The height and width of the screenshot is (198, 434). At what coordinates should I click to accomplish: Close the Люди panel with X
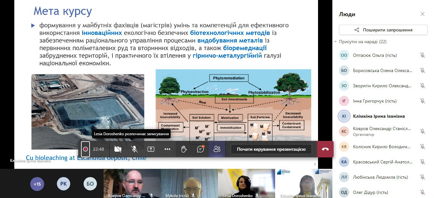pyautogui.click(x=422, y=14)
